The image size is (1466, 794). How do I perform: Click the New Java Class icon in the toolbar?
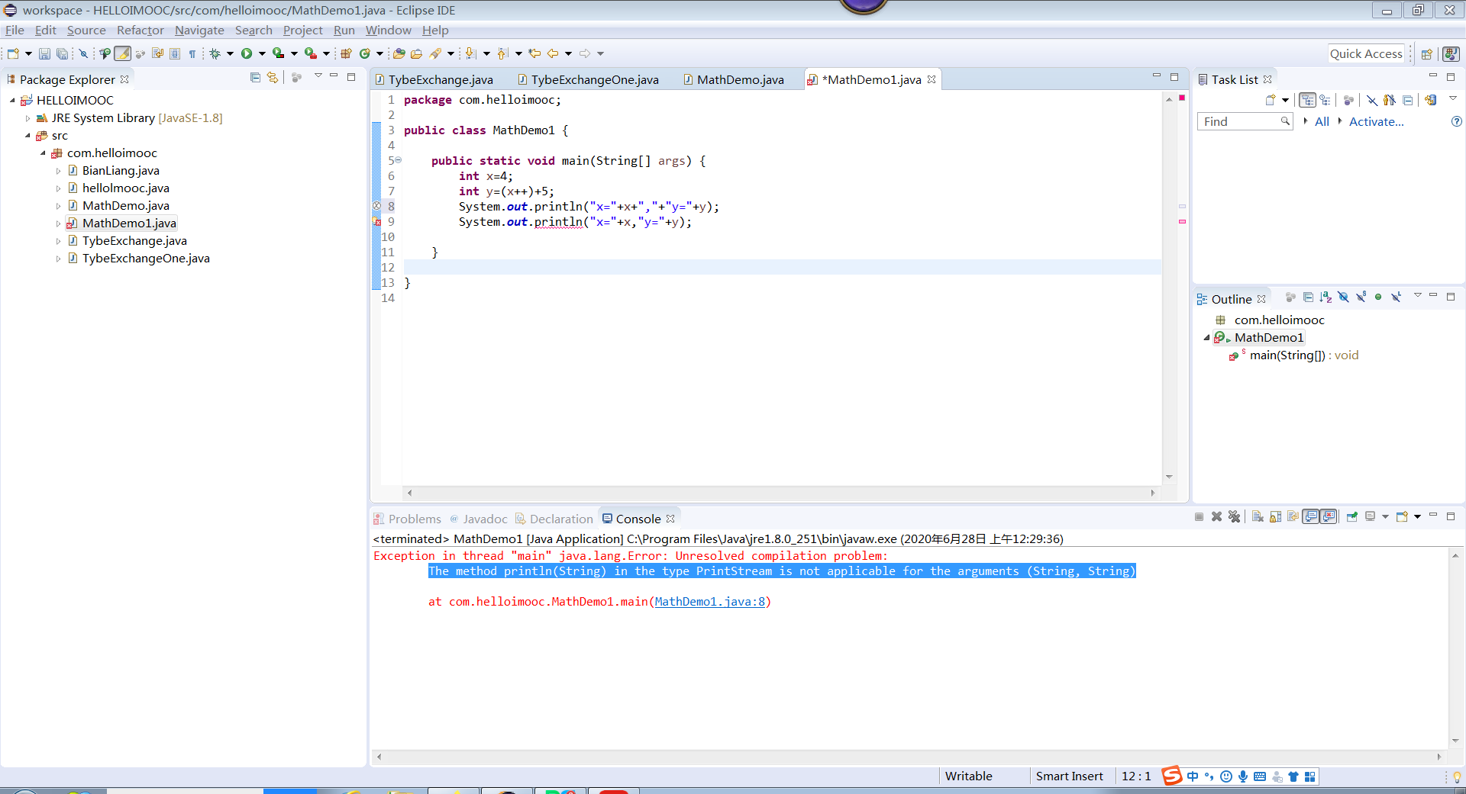[365, 53]
